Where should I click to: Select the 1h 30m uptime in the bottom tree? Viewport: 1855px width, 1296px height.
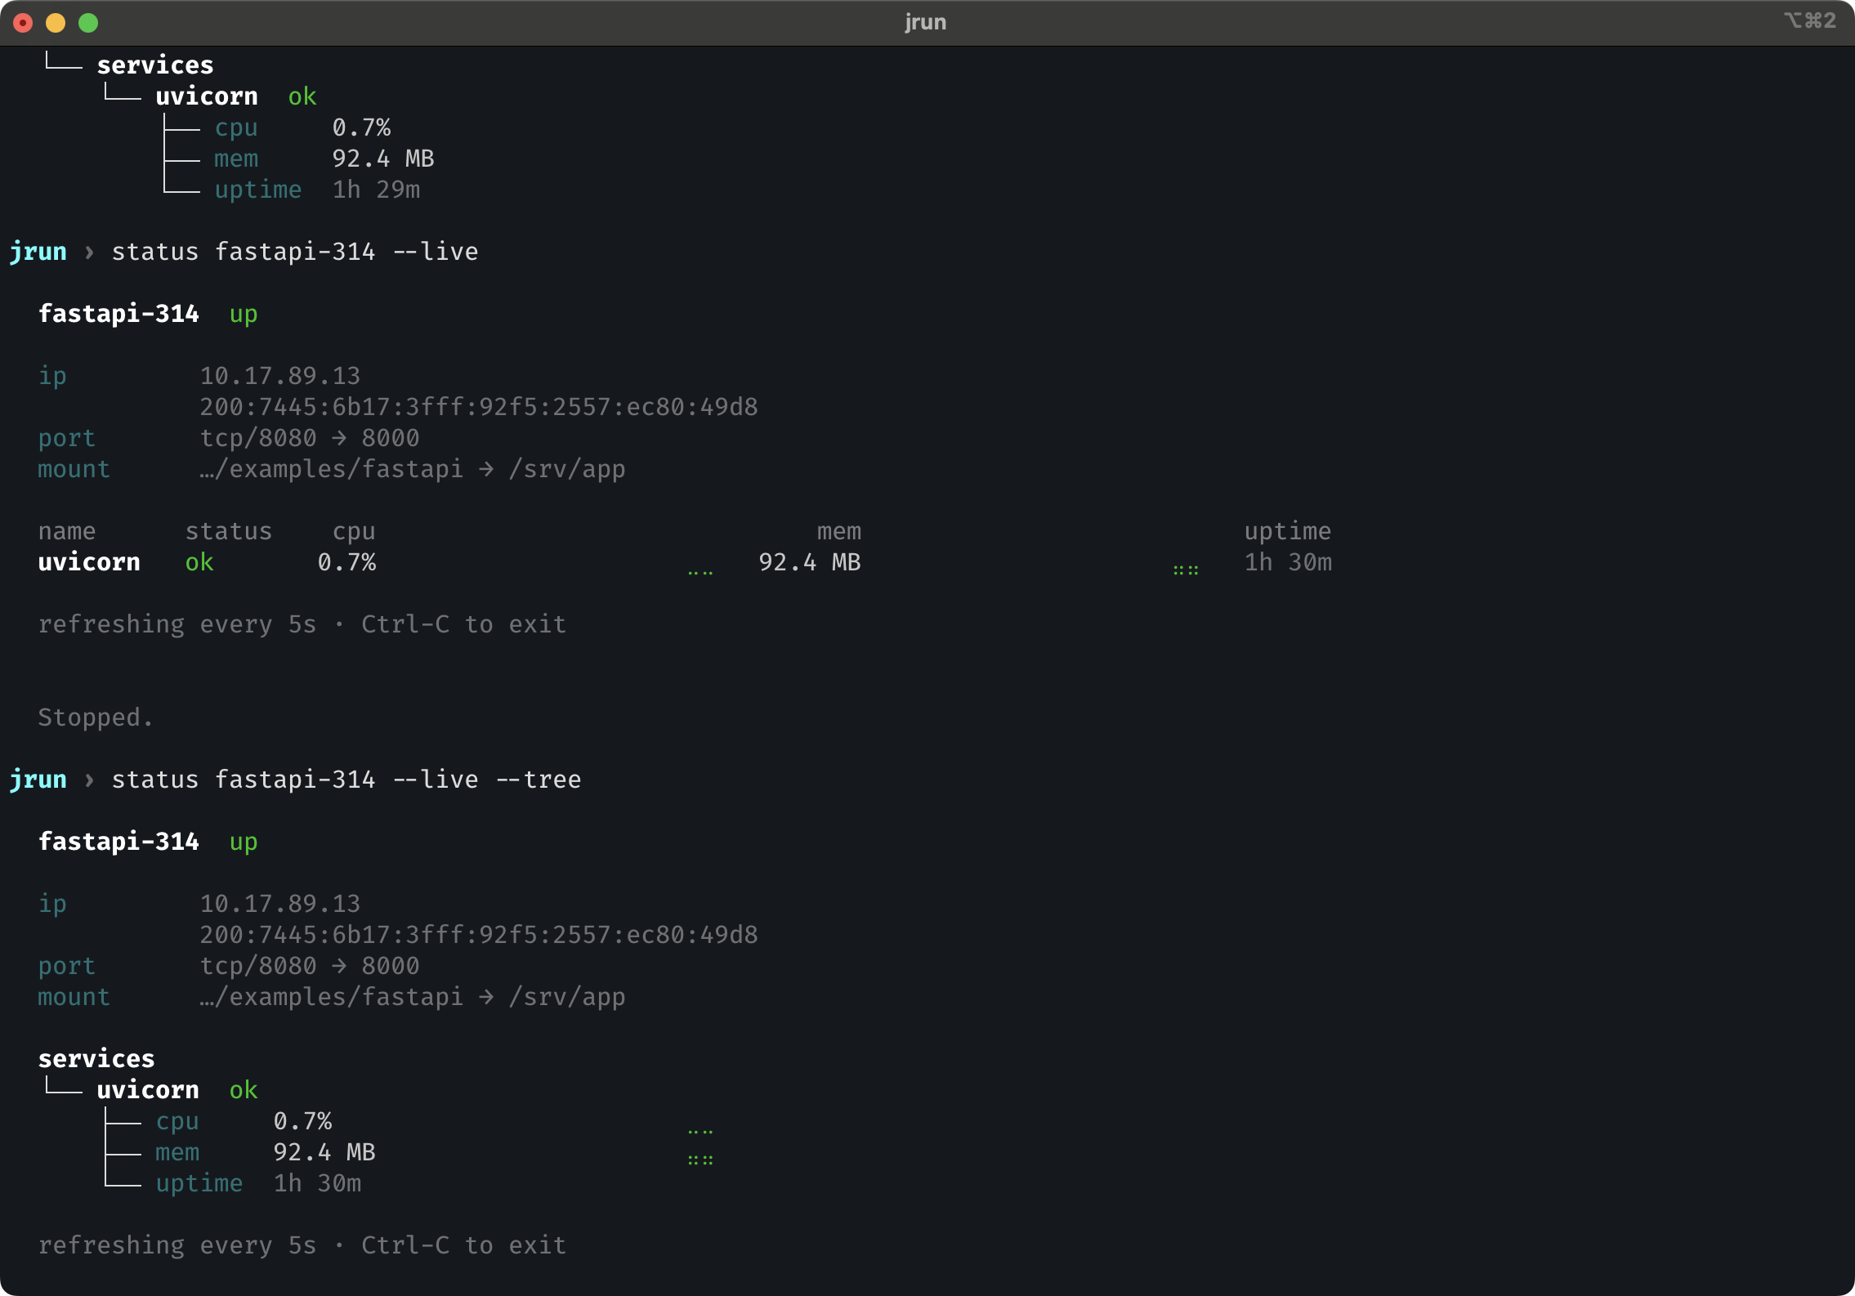click(x=317, y=1183)
